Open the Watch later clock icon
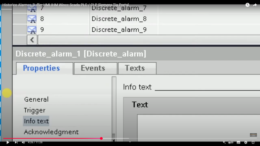The width and height of the screenshot is (260, 146). pos(247,5)
